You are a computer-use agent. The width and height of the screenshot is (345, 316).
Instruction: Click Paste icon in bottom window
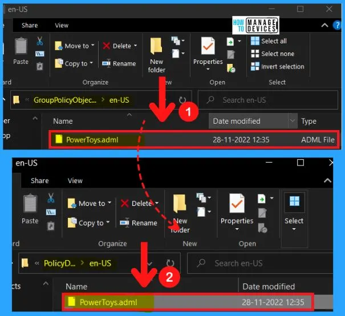click(x=30, y=204)
